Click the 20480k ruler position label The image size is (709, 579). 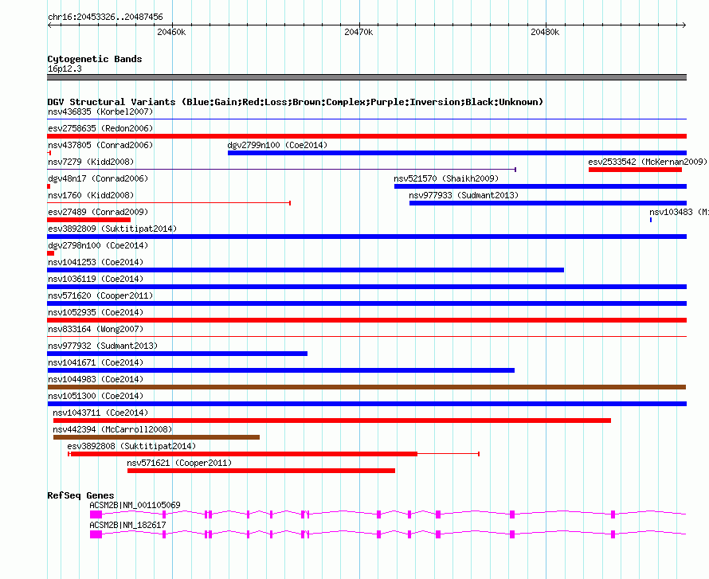coord(545,32)
